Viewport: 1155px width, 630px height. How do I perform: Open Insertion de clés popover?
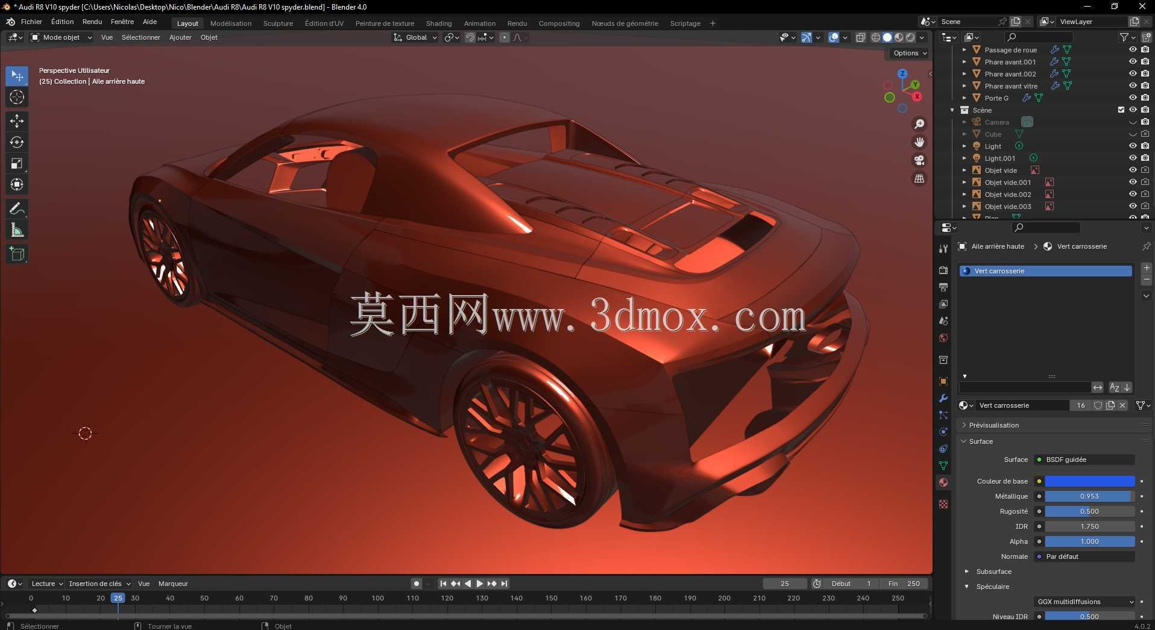[x=99, y=584]
